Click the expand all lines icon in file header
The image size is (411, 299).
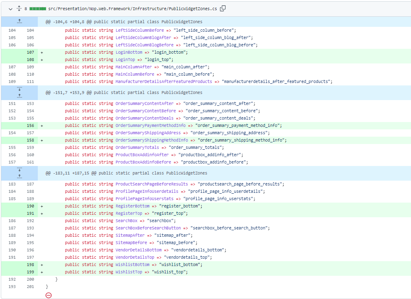tap(19, 9)
